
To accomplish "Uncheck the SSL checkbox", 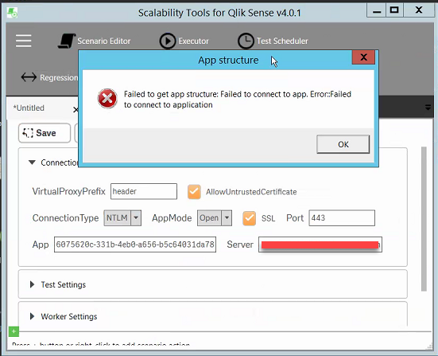I will coord(249,218).
